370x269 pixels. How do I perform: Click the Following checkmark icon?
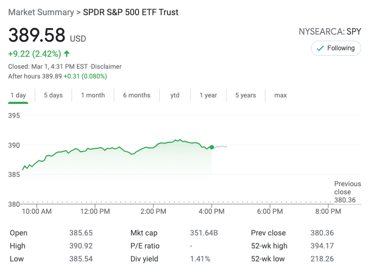click(320, 48)
